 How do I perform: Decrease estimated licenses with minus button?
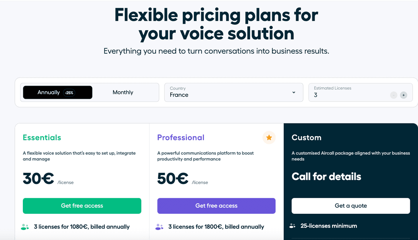click(394, 95)
